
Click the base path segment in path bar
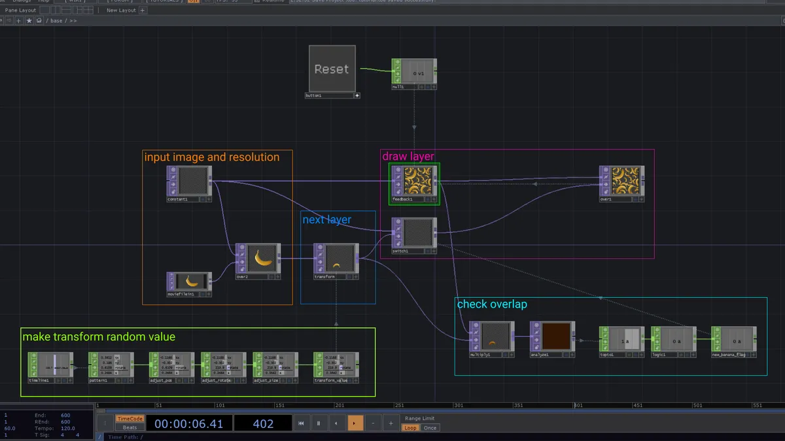coord(57,21)
